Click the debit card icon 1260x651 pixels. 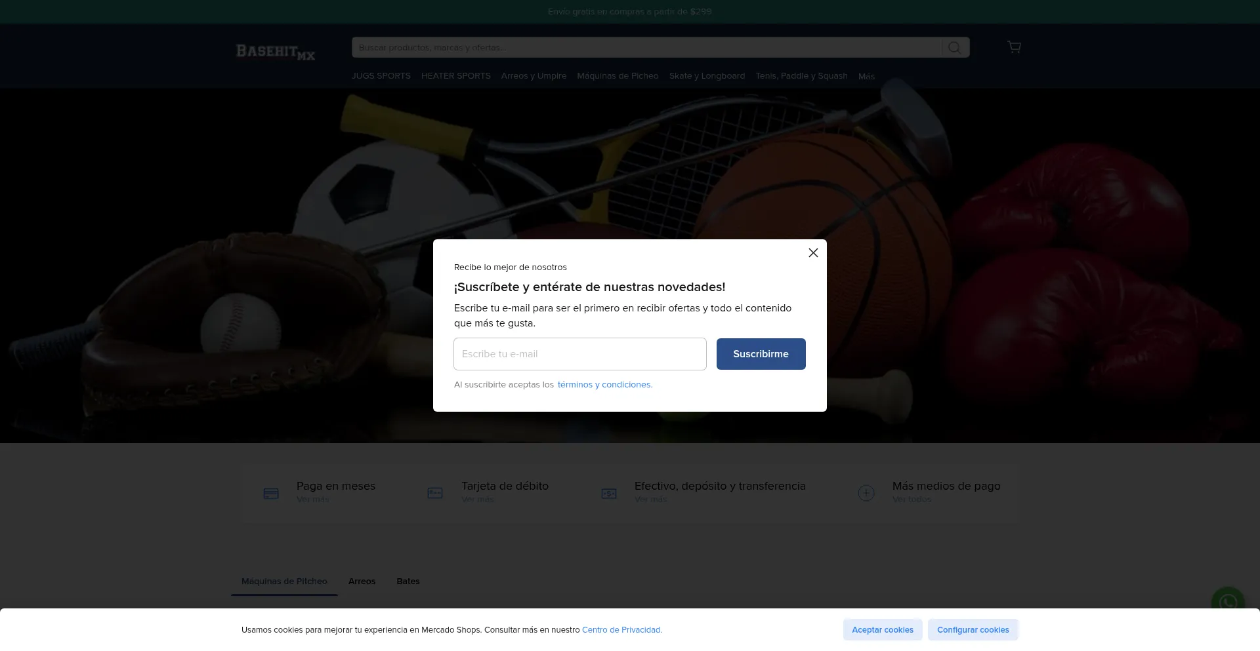[435, 493]
